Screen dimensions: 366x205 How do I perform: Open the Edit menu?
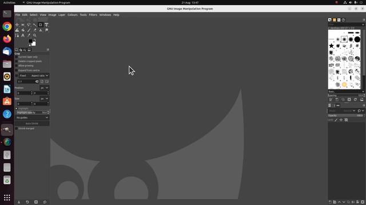(x=25, y=15)
